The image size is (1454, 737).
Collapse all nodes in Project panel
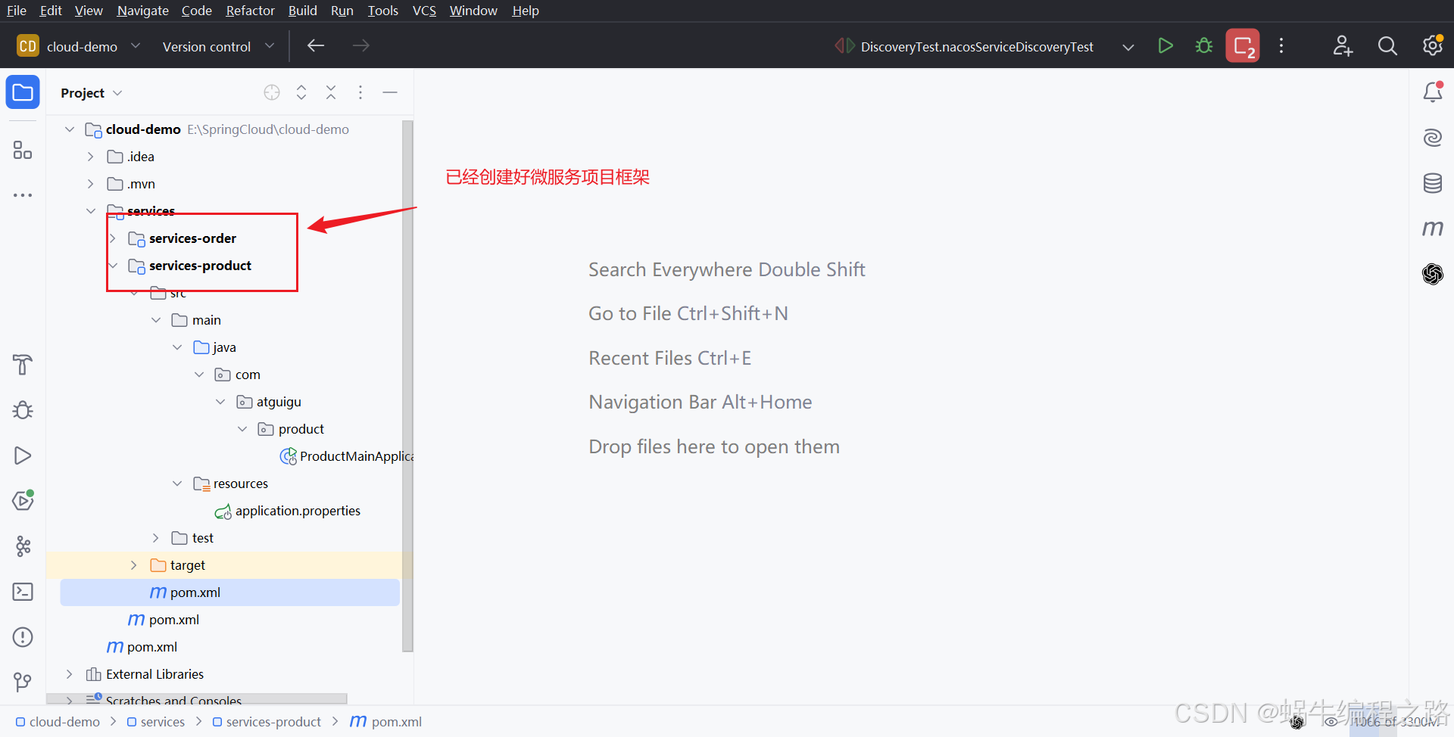pos(331,92)
